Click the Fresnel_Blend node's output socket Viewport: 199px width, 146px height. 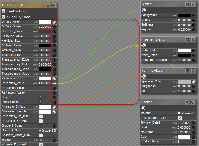[144, 46]
